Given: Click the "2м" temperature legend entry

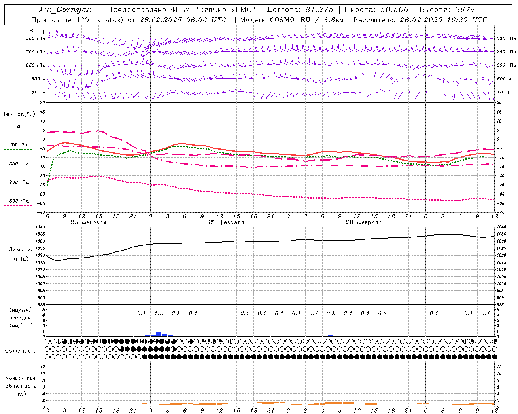Looking at the screenshot, I should tap(19, 126).
